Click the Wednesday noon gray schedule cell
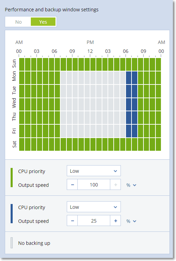Screen dimensions: 176x261 coord(93,104)
